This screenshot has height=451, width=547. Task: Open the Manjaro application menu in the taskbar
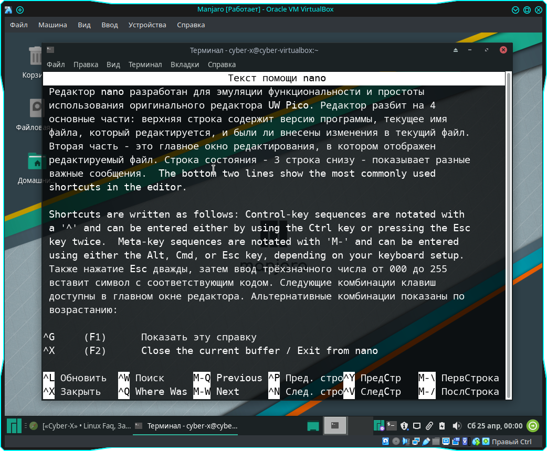[14, 425]
